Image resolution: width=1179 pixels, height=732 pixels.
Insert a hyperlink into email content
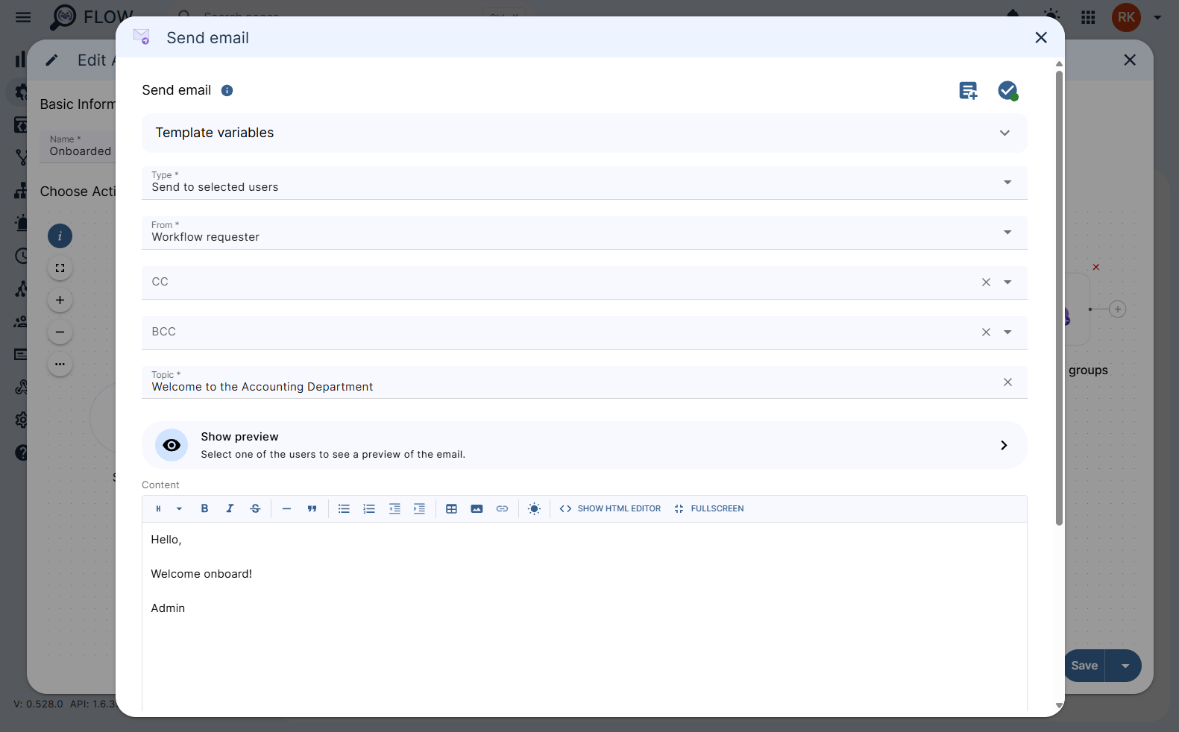pos(502,509)
